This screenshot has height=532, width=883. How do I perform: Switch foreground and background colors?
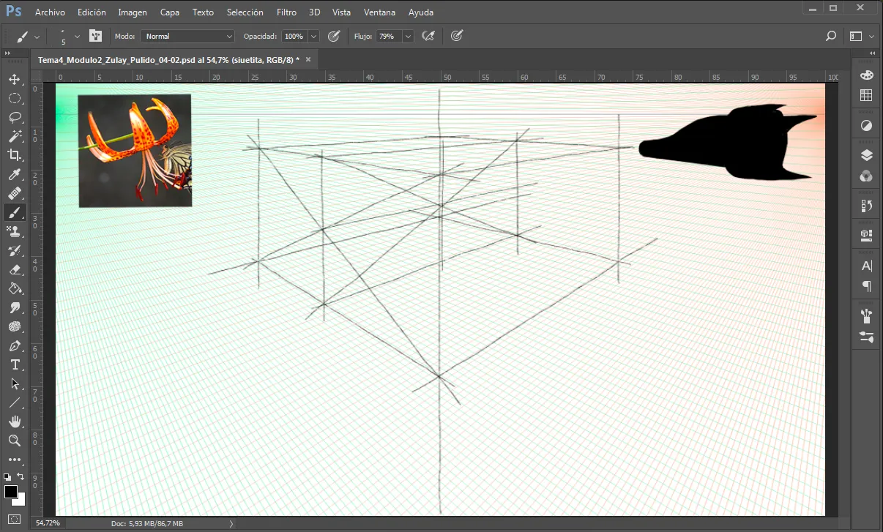click(x=21, y=476)
